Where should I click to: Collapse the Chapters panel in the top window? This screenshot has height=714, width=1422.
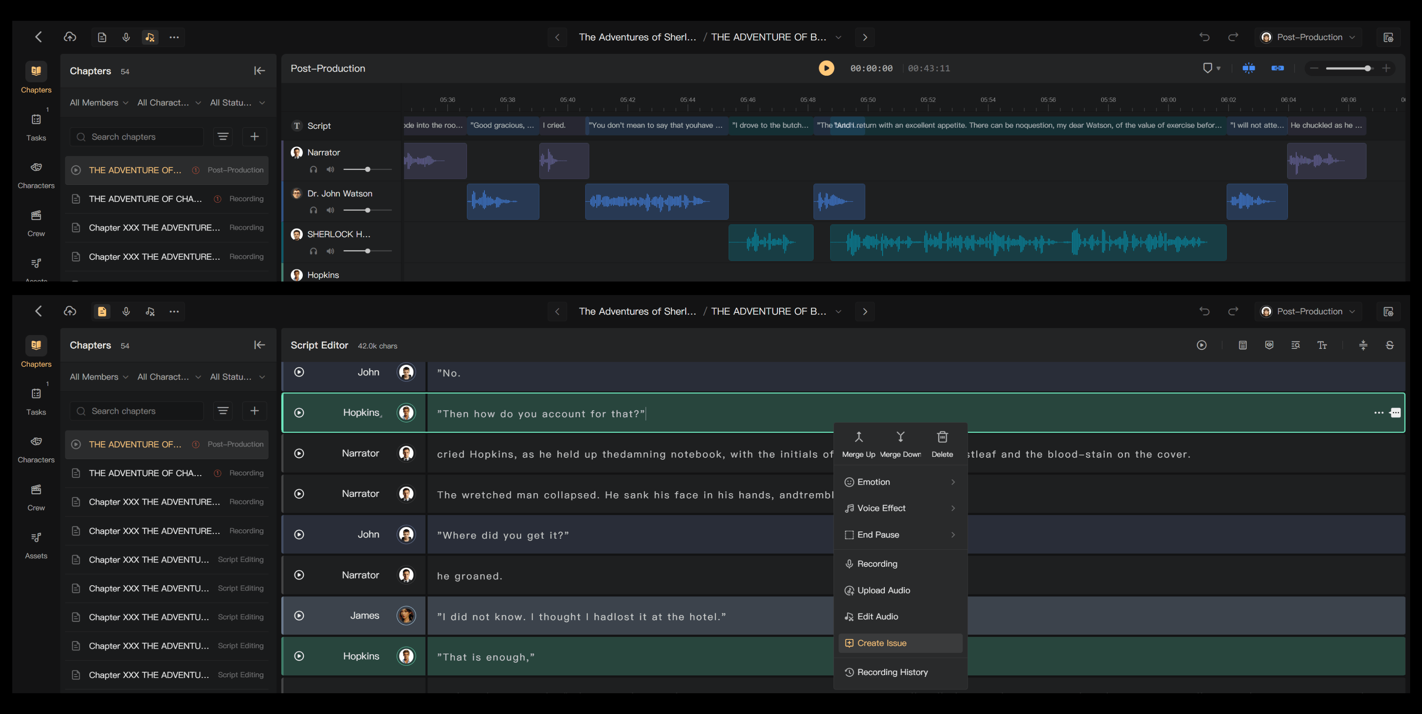(x=259, y=71)
